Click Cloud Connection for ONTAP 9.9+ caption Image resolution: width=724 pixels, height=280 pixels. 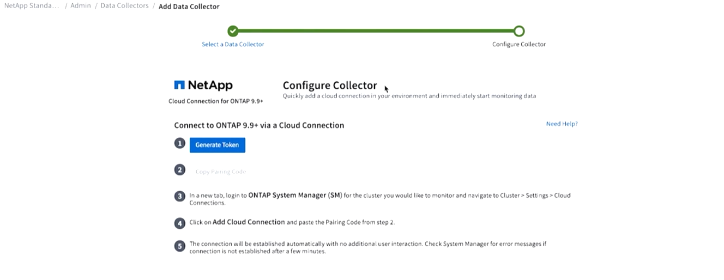tap(216, 101)
